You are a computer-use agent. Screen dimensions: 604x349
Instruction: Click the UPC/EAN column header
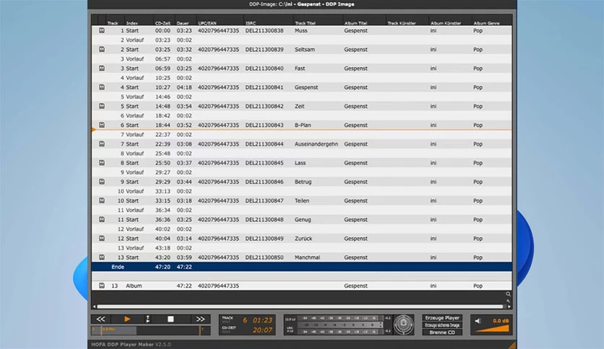point(207,23)
